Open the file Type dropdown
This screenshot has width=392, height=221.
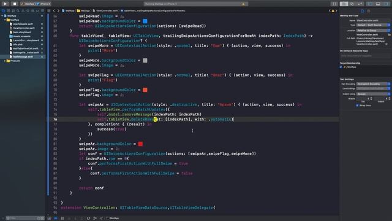(373, 25)
